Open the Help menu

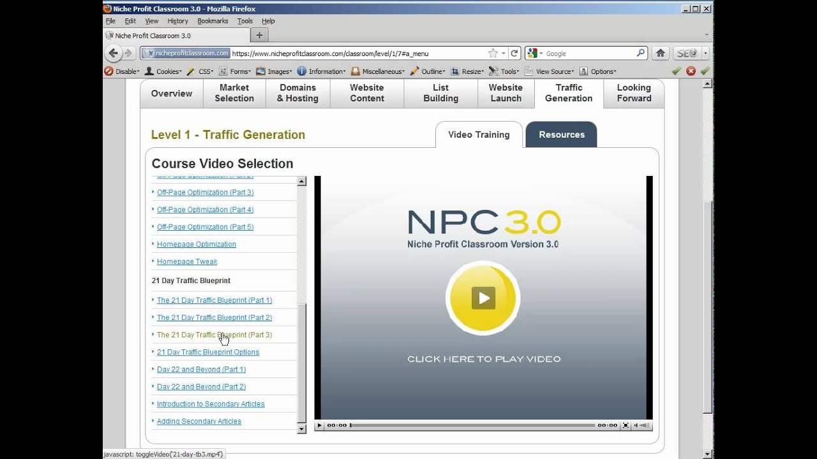tap(268, 21)
